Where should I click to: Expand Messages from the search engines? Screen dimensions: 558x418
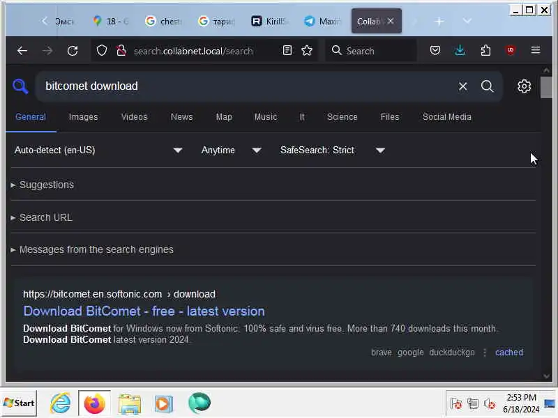93,250
